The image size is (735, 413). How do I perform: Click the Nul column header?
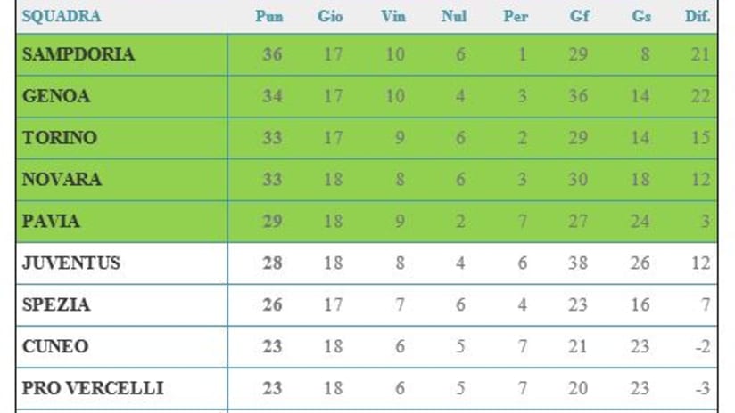click(x=454, y=17)
